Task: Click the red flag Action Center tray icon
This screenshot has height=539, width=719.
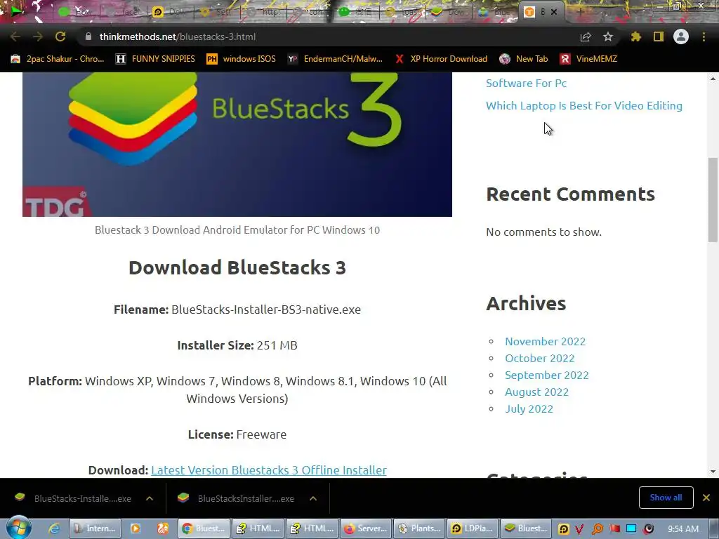Action: click(x=614, y=529)
